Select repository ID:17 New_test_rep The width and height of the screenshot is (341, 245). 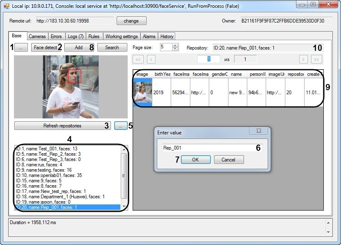coord(68,191)
